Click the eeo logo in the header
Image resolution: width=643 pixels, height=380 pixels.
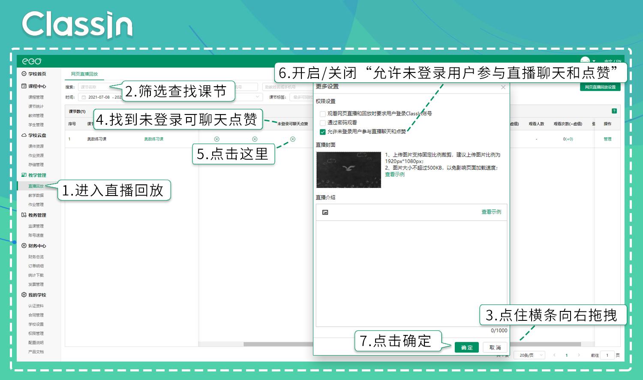point(32,61)
